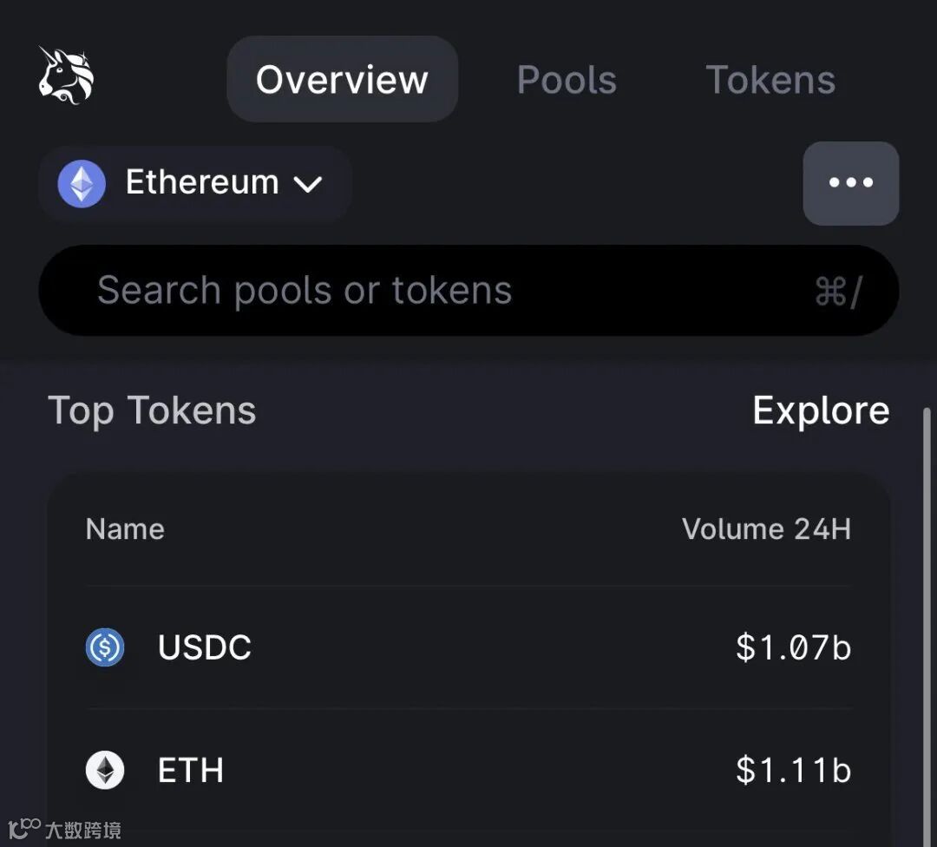937x847 pixels.
Task: Click the Ethereum network diamond icon
Action: coord(82,183)
